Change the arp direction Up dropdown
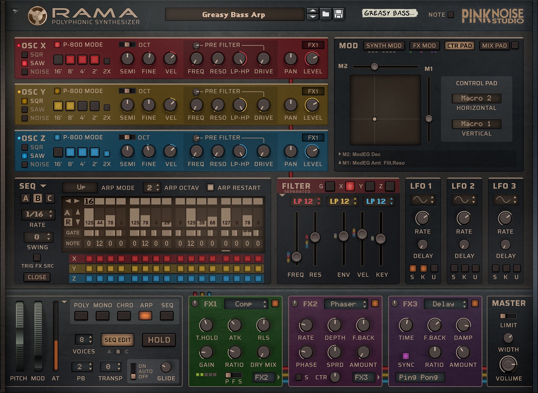The width and height of the screenshot is (538, 393). tap(80, 187)
